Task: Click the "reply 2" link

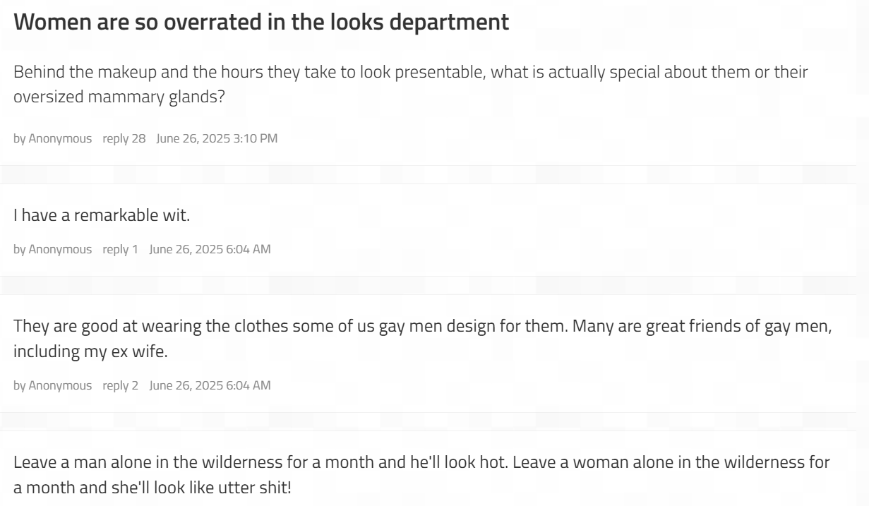Action: pos(121,385)
